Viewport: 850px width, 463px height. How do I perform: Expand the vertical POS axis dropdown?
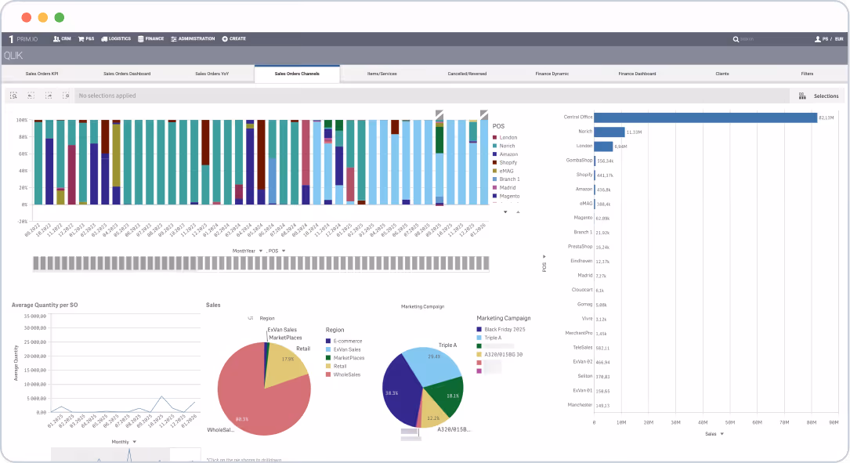coord(544,263)
